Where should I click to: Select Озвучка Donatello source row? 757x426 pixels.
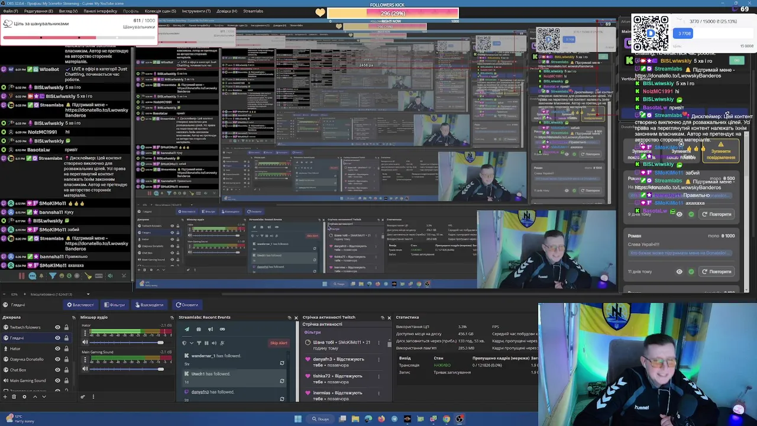36,359
